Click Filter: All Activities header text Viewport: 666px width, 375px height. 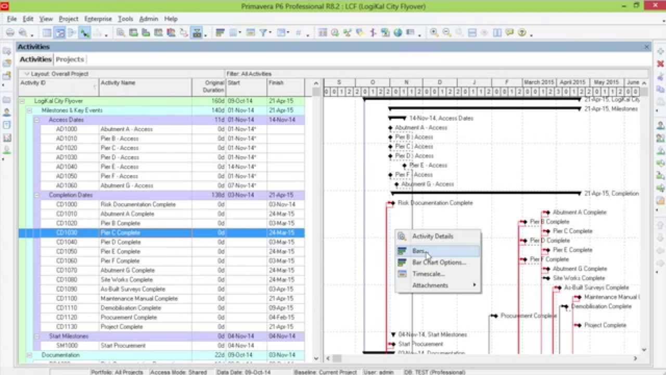point(249,74)
